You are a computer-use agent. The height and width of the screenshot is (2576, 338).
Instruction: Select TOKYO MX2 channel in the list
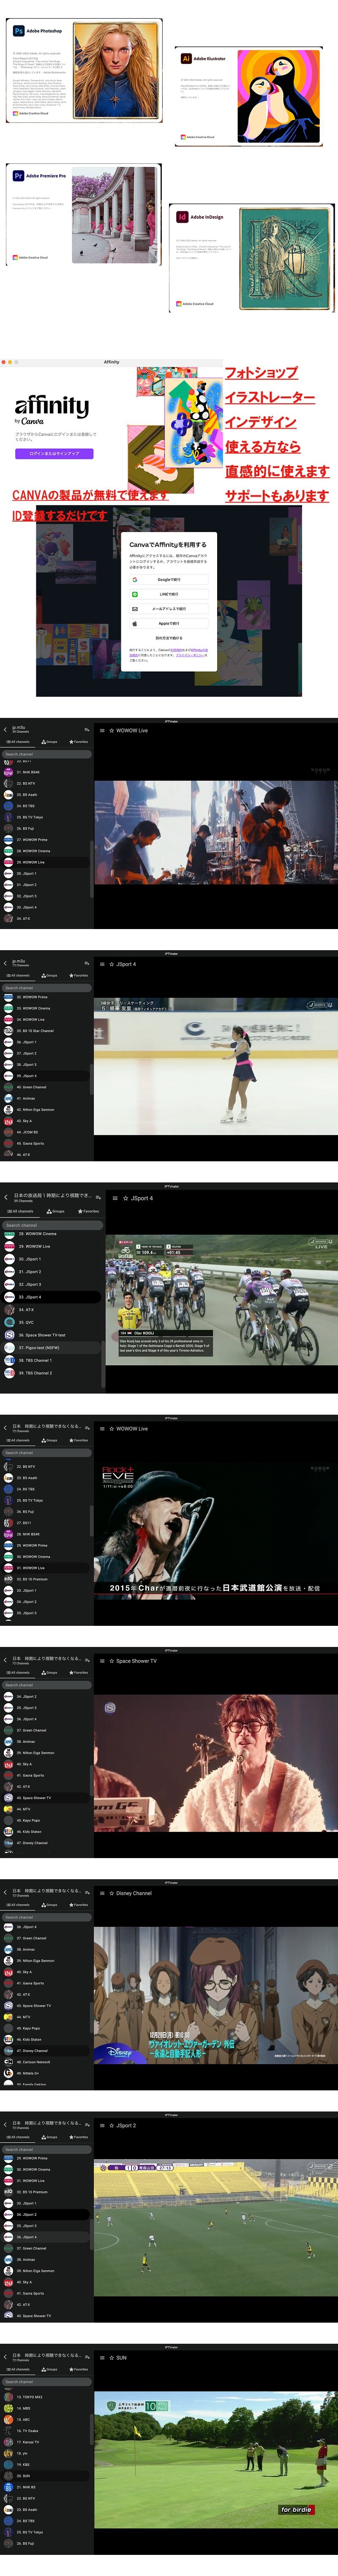click(30, 2397)
